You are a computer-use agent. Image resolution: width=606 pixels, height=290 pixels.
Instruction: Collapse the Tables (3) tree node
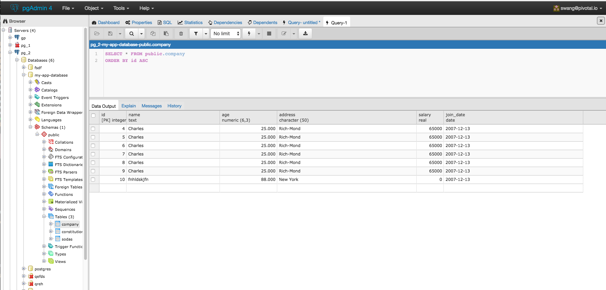tap(44, 216)
